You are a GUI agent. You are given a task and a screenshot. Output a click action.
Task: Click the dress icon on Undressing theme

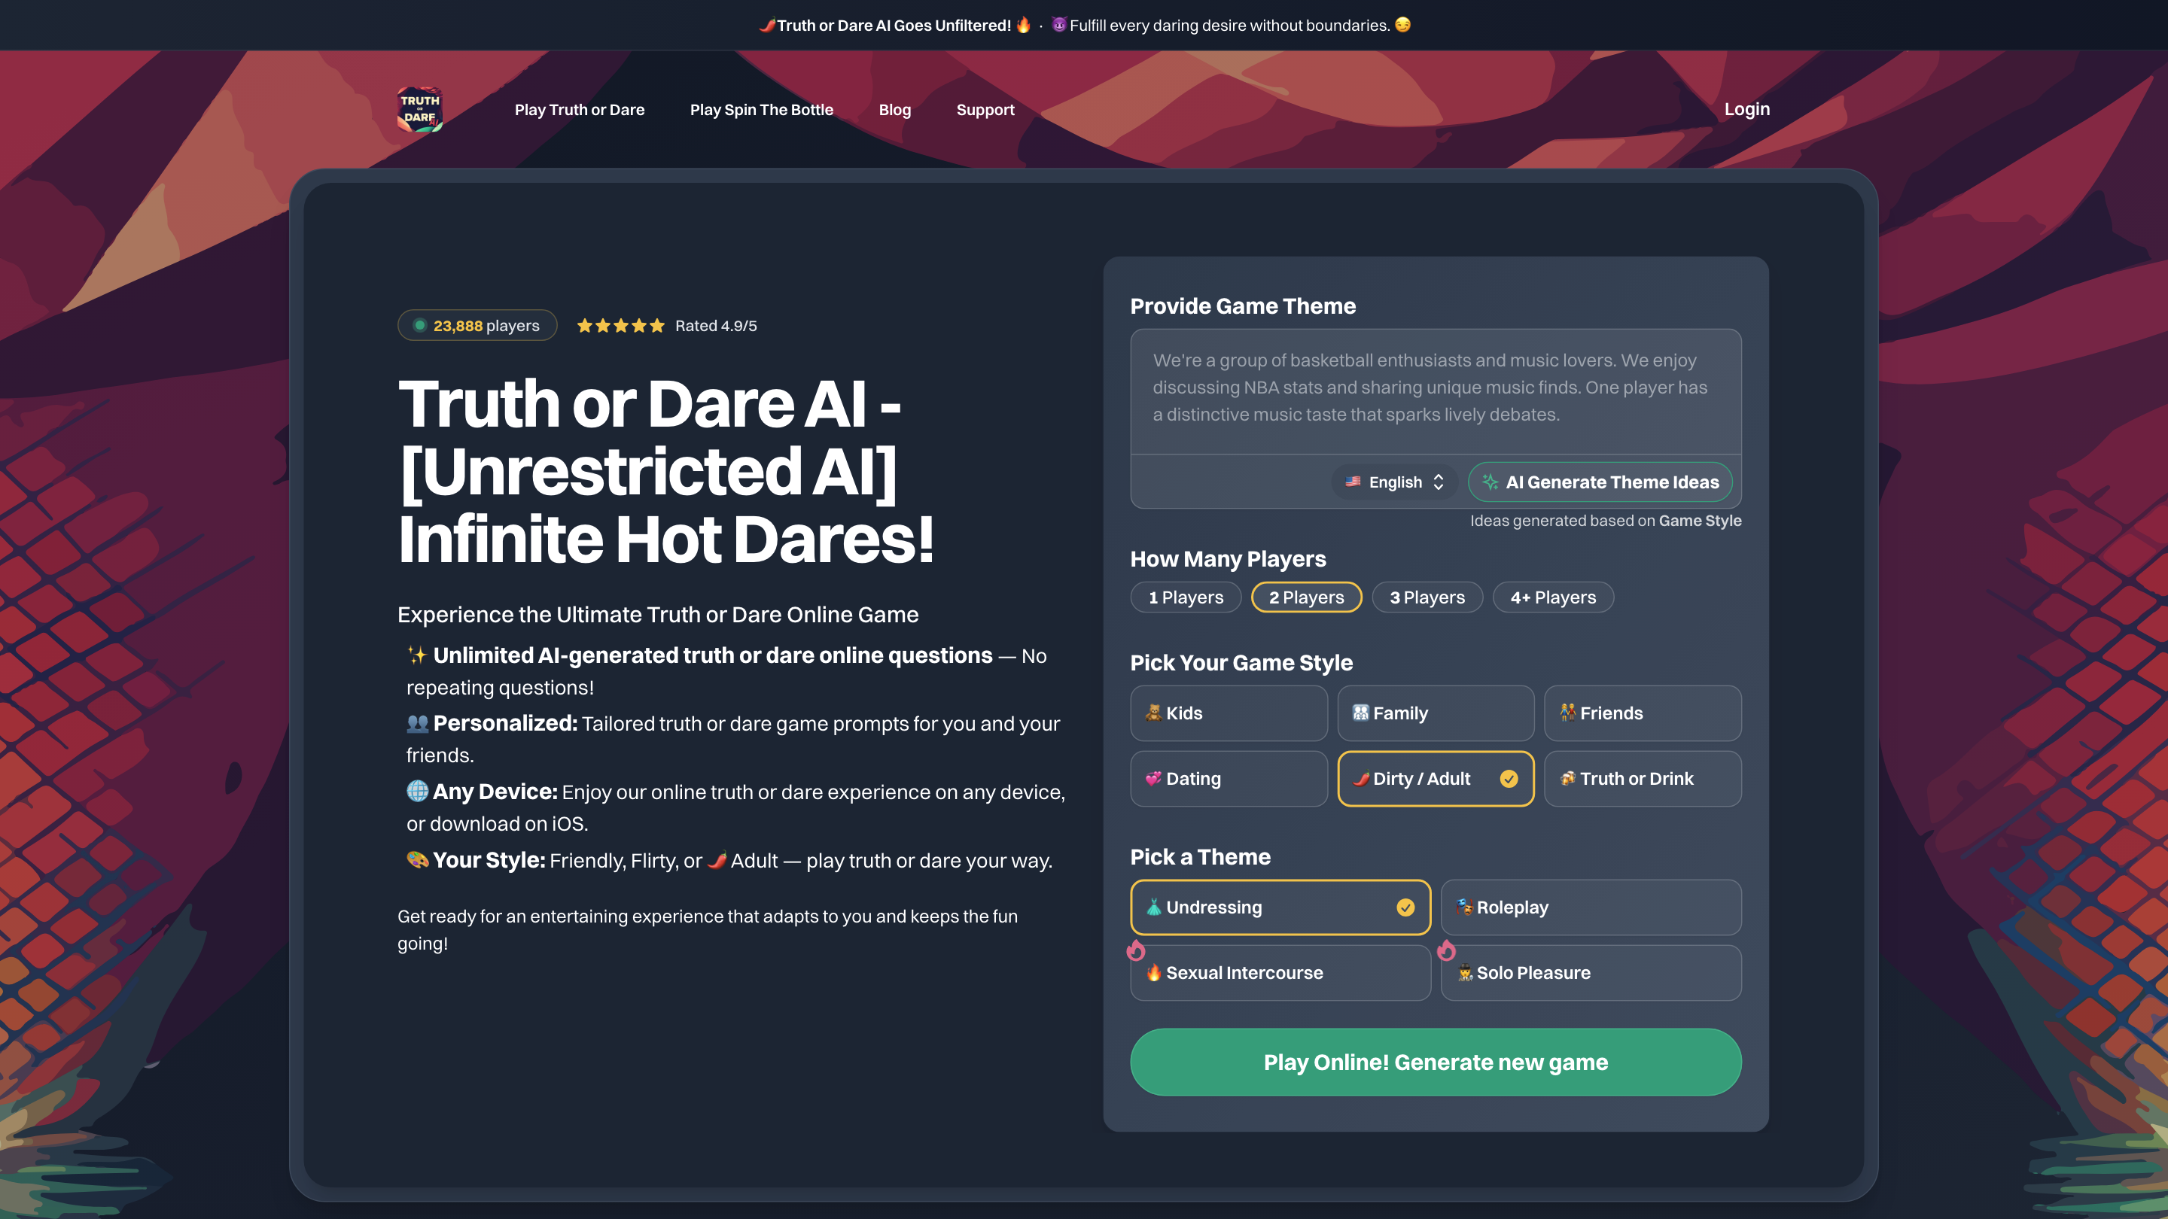point(1155,907)
